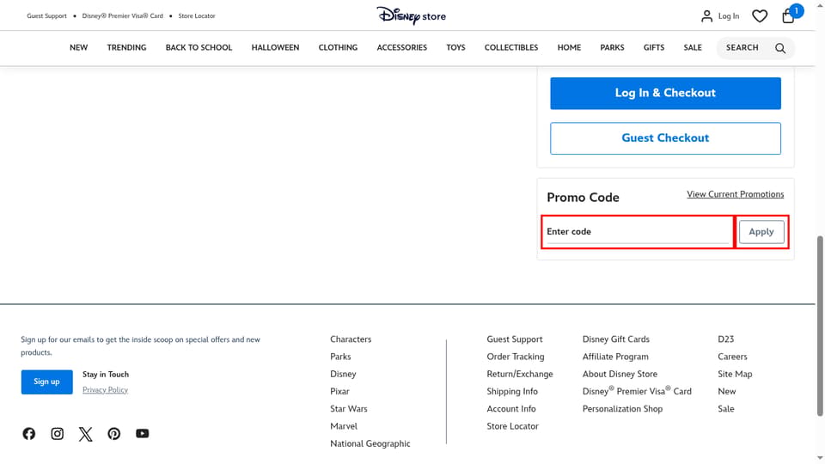Open the Affiliate Program link
This screenshot has height=464, width=825.
[x=615, y=357]
